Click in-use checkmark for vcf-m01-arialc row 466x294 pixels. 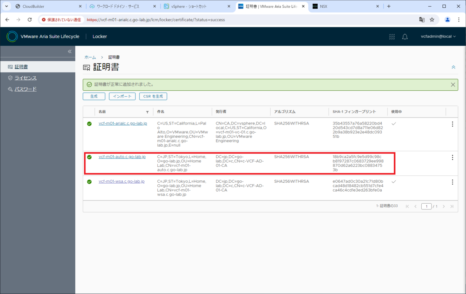click(x=394, y=123)
